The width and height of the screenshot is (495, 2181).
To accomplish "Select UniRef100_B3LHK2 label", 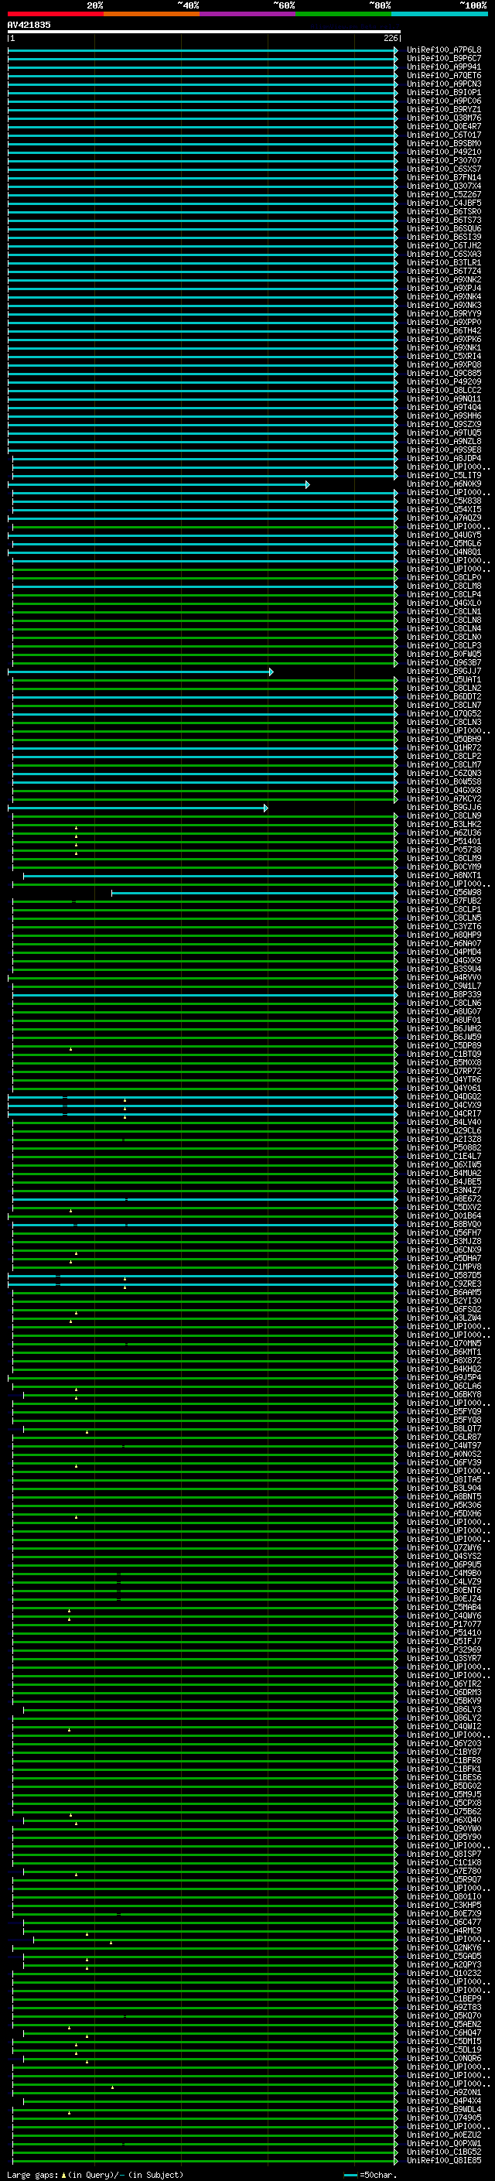I will click(444, 825).
